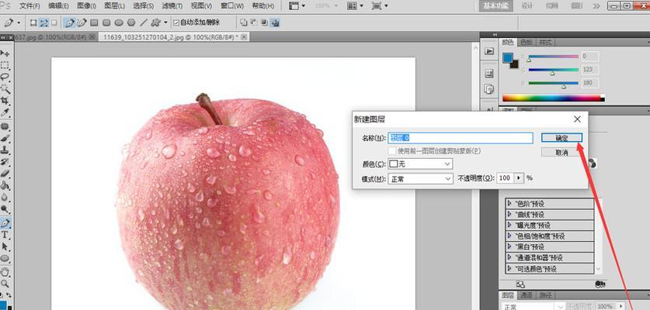Confirm the New Layer dialog with 确定
Screen dimensions: 650x310
[x=561, y=138]
